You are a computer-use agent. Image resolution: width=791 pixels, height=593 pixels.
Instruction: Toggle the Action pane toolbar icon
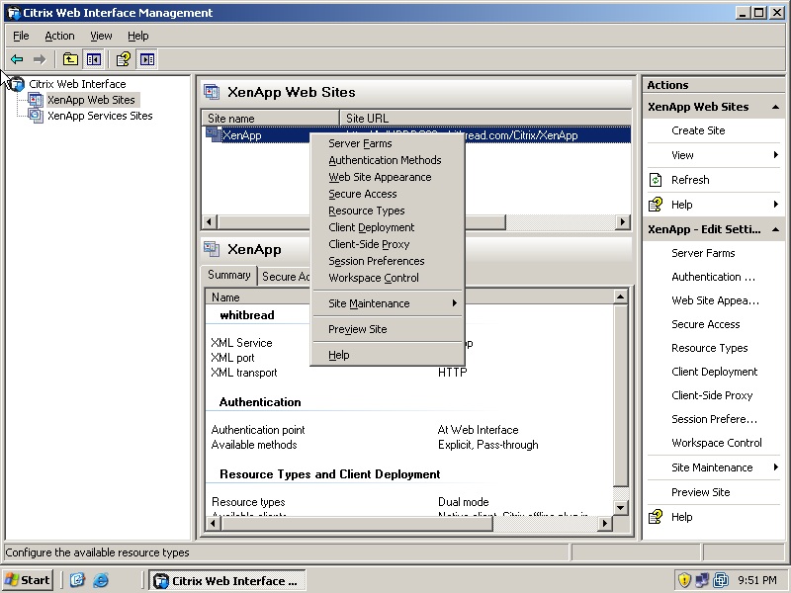click(x=147, y=59)
